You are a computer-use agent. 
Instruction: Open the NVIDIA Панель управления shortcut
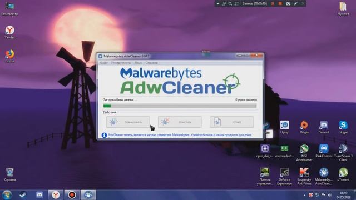click(x=265, y=177)
